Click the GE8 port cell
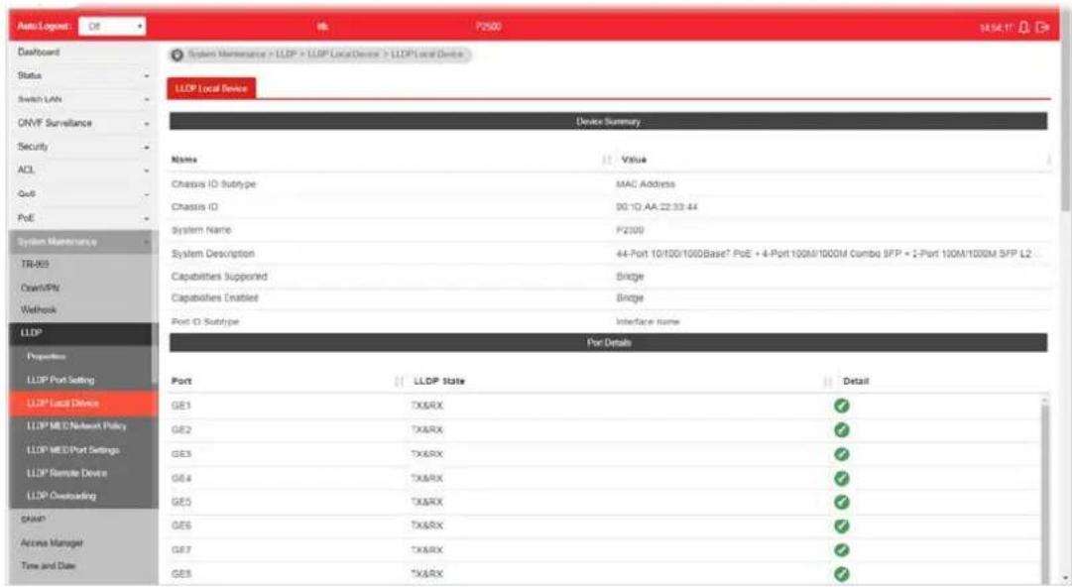The width and height of the screenshot is (1072, 587). [181, 574]
